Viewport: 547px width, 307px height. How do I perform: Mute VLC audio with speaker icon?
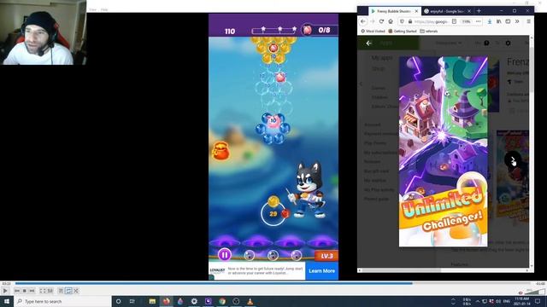521,293
